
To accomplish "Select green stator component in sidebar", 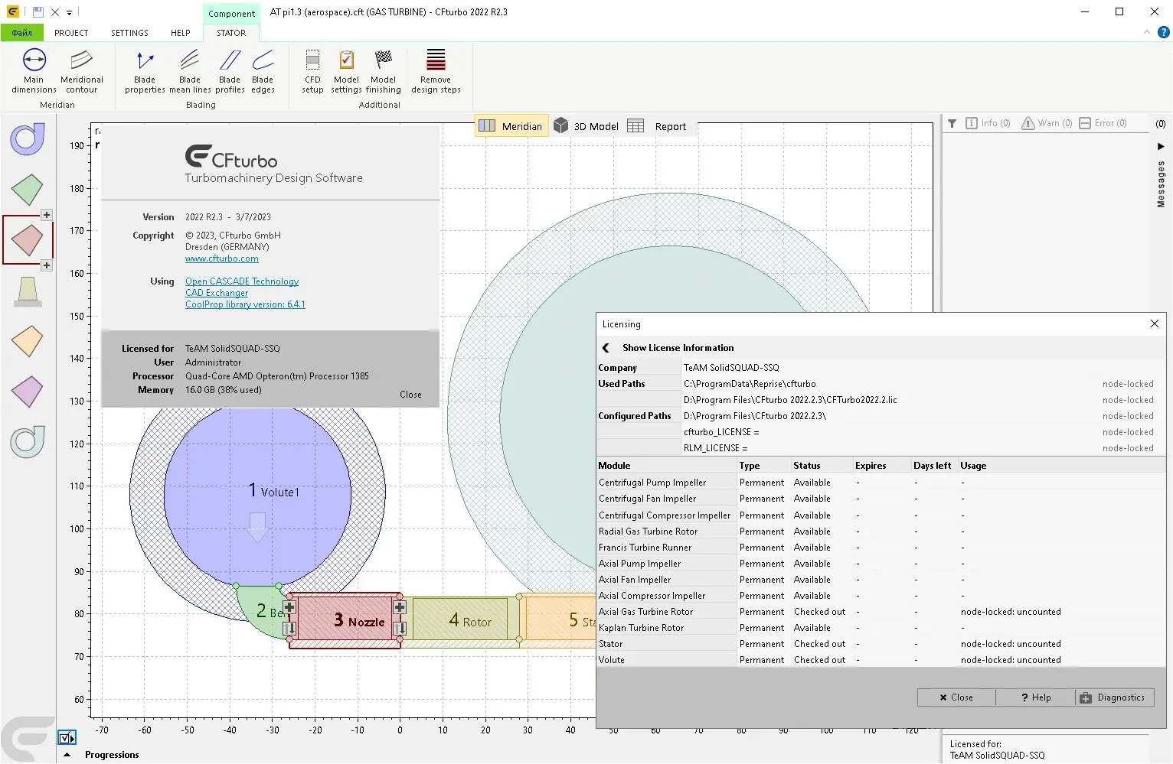I will click(x=28, y=190).
